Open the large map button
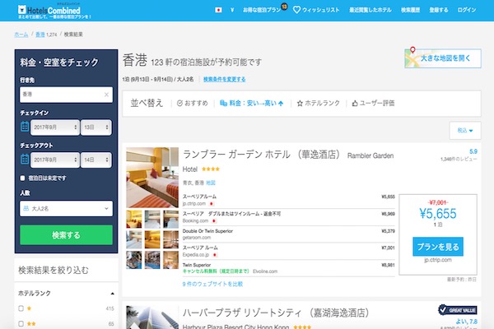This screenshot has height=329, width=494. (x=443, y=58)
